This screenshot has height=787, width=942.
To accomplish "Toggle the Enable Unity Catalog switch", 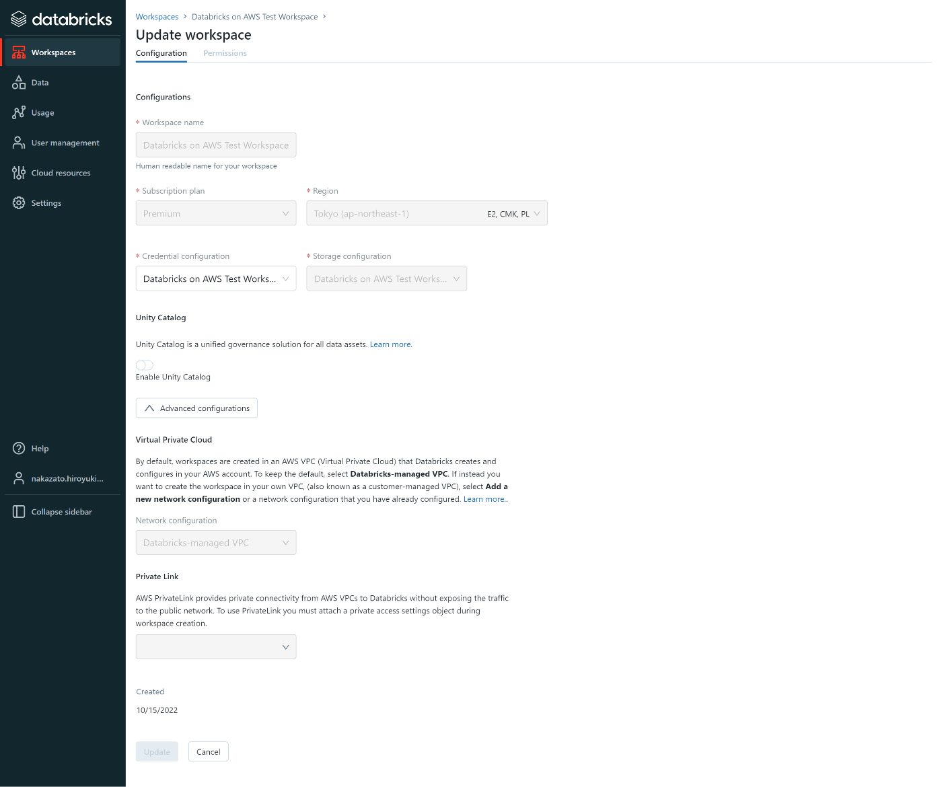I will pyautogui.click(x=145, y=365).
